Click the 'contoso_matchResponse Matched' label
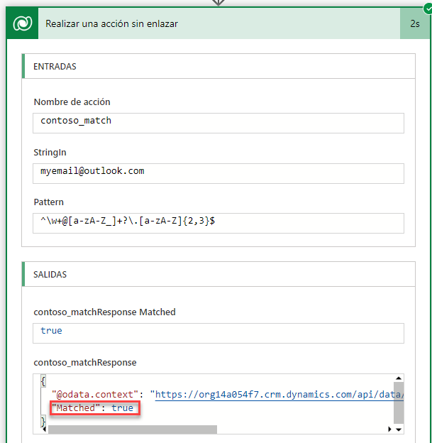Viewport: 432px width, 443px height. click(x=104, y=312)
